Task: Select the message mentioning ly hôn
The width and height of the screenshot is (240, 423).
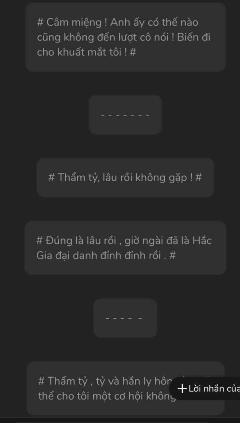Action: click(x=125, y=389)
